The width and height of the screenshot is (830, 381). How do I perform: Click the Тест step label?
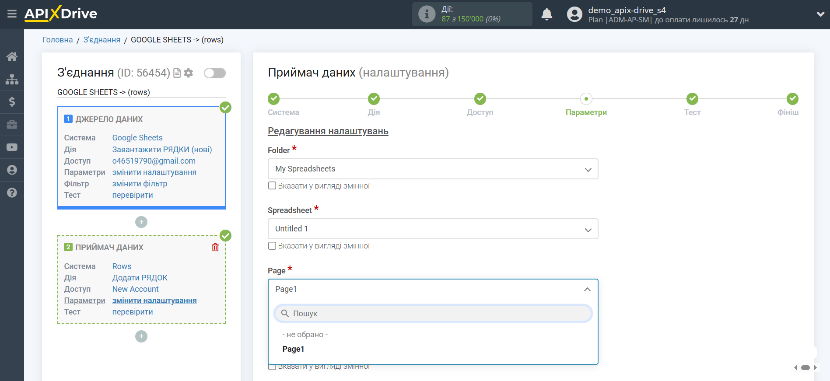[692, 112]
